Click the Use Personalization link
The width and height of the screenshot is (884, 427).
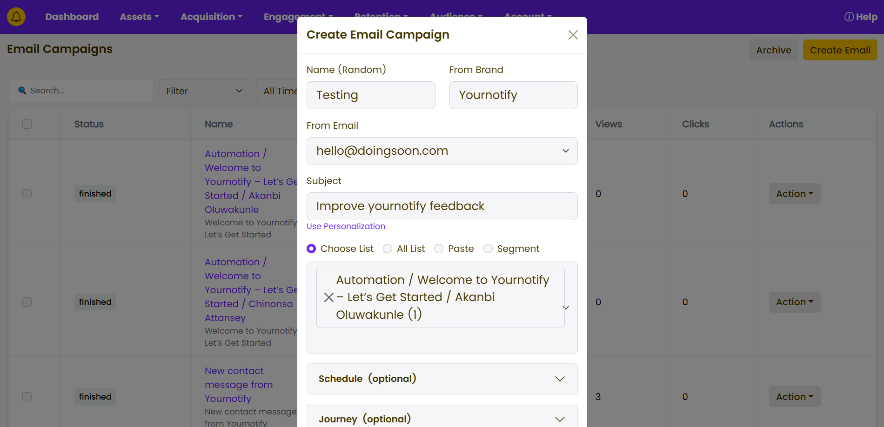point(346,226)
